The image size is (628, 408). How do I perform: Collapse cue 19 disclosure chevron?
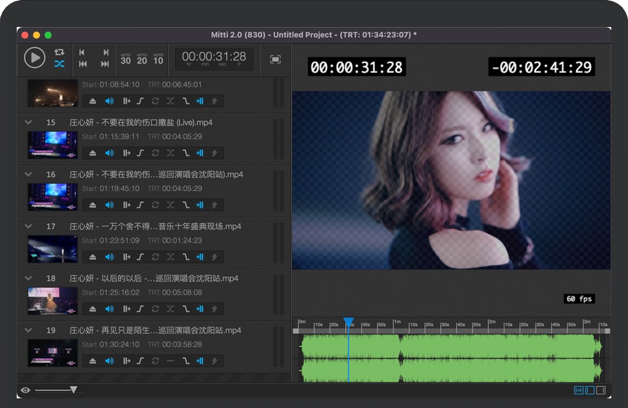(x=28, y=330)
